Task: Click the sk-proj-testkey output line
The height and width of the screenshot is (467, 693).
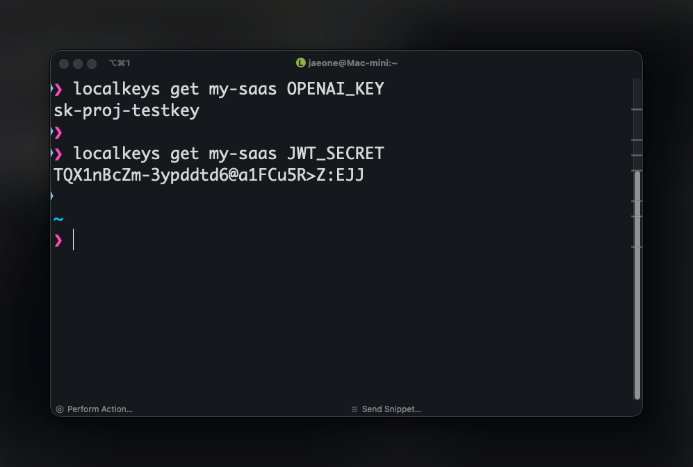Action: coord(127,110)
